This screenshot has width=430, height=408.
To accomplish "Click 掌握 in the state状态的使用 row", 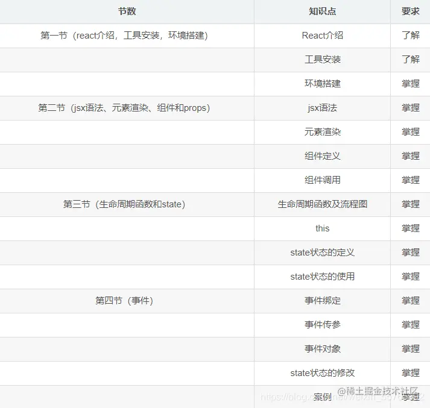I will coord(410,277).
